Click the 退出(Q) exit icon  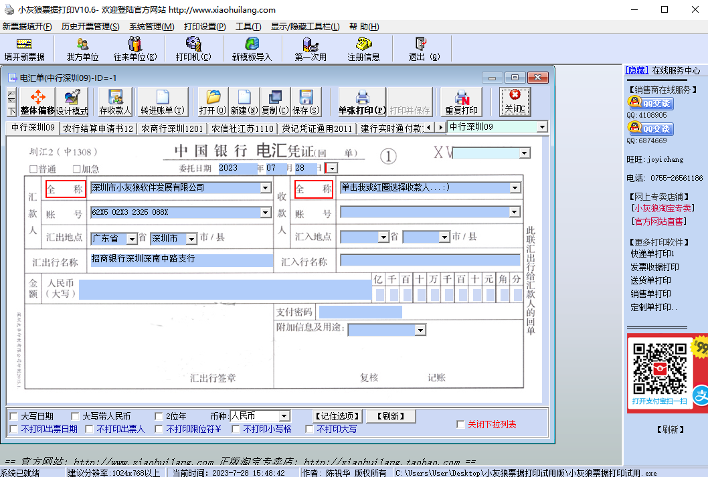click(423, 50)
